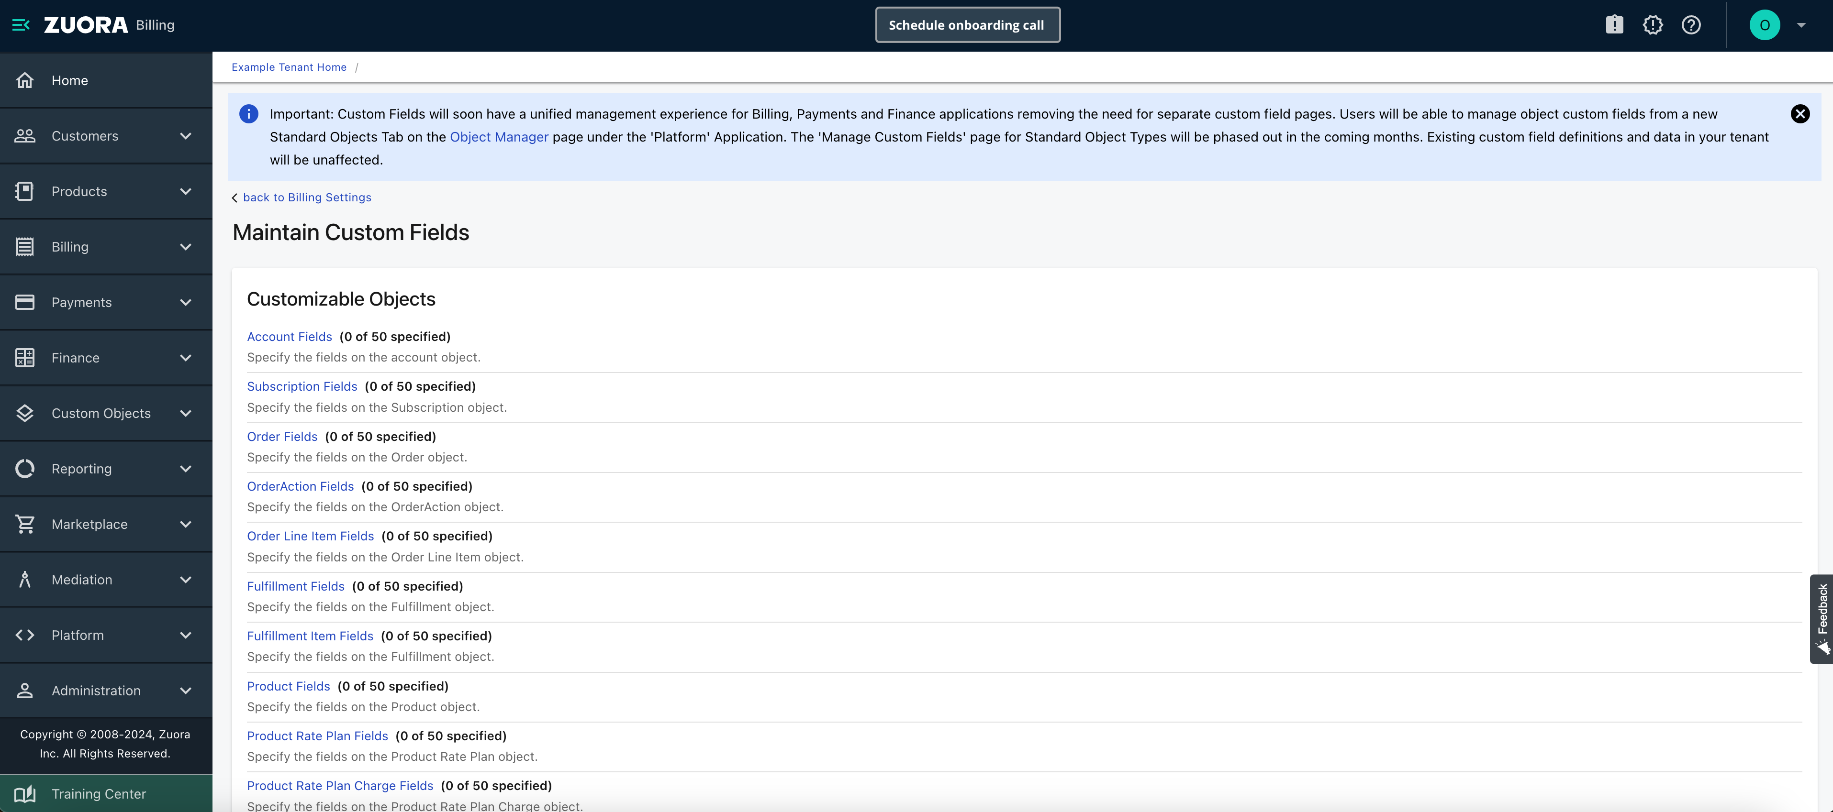Click the Zuora logo
The image size is (1833, 812).
coord(85,25)
